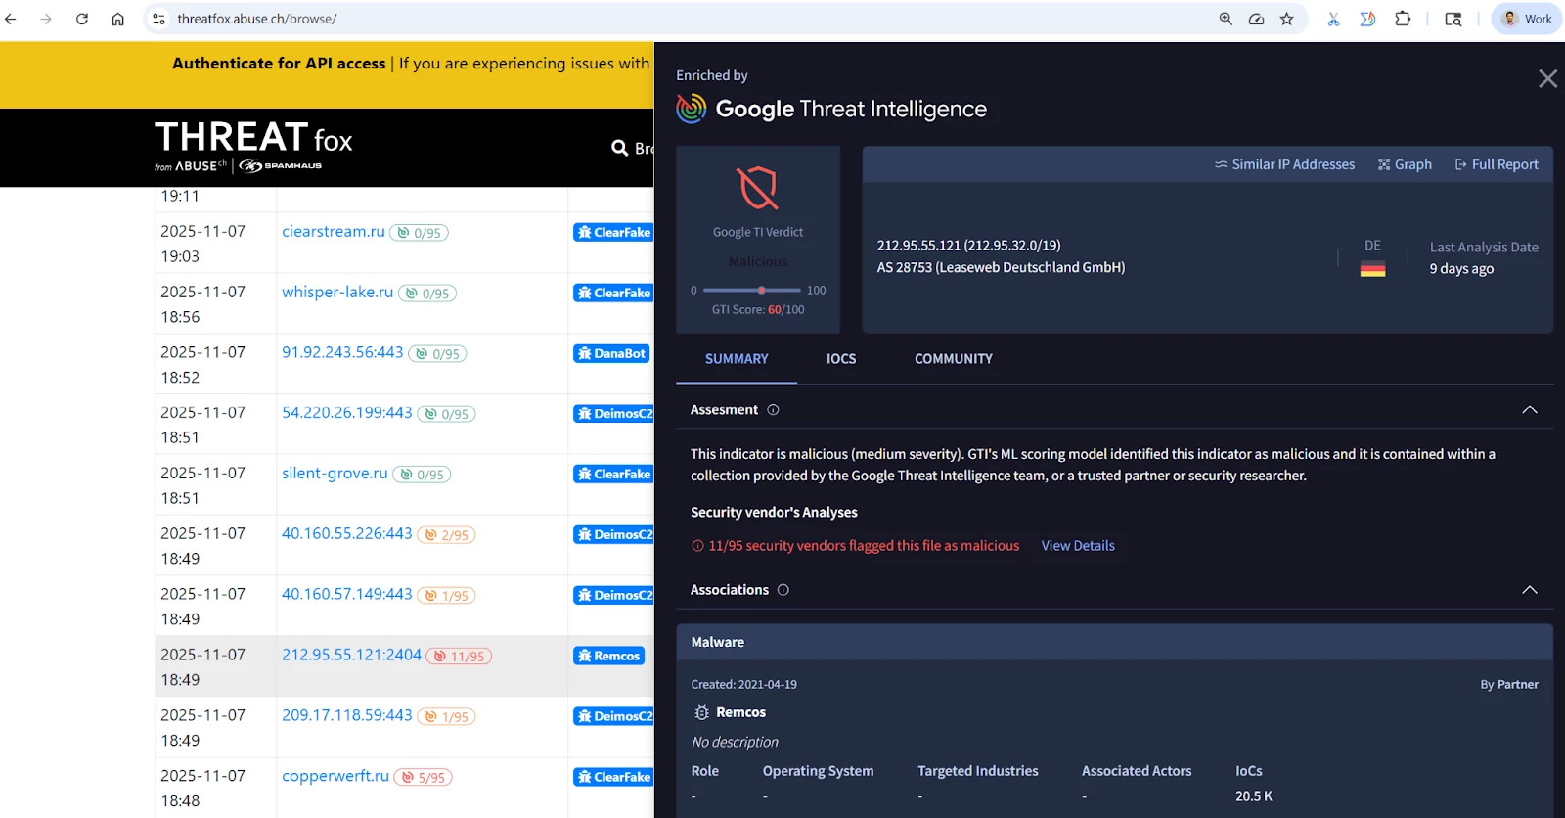
Task: Open IOC 91.92.243.56:443
Action: [342, 352]
